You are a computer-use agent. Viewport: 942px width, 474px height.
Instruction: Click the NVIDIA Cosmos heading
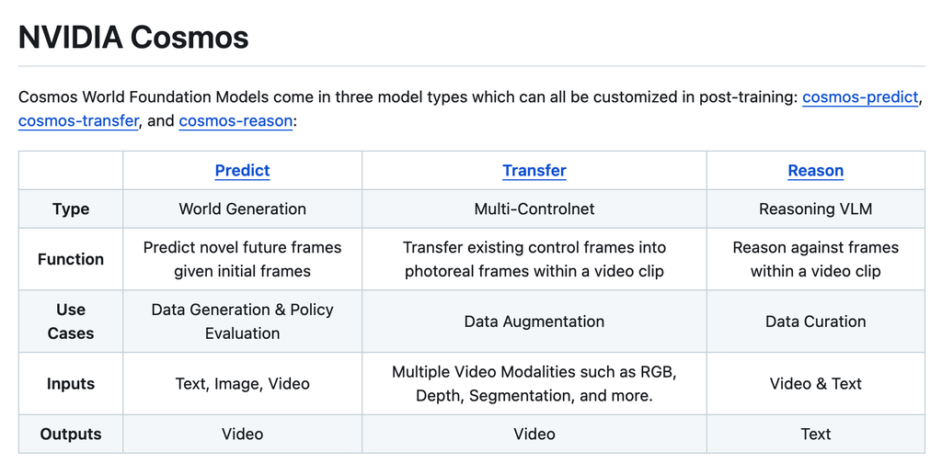133,37
